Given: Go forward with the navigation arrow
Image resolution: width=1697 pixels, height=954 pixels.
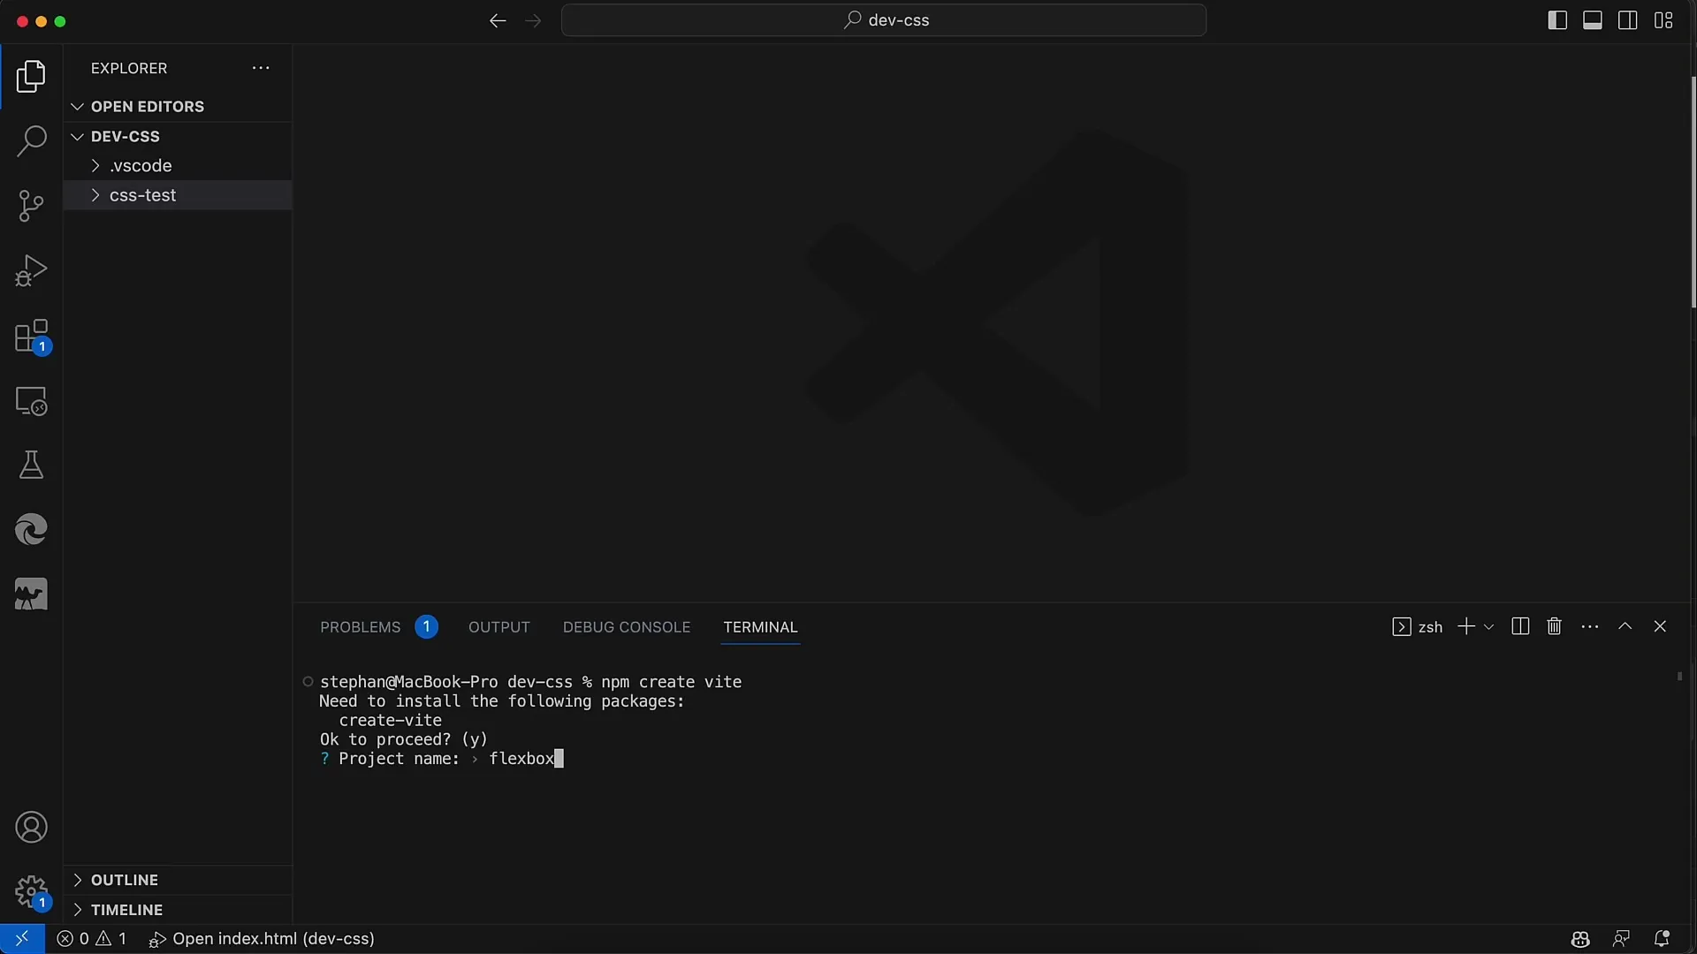Looking at the screenshot, I should 533,20.
